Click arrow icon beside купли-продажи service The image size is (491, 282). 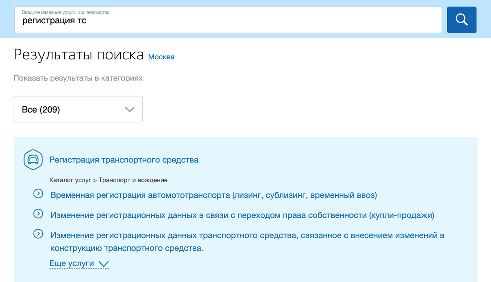point(38,214)
